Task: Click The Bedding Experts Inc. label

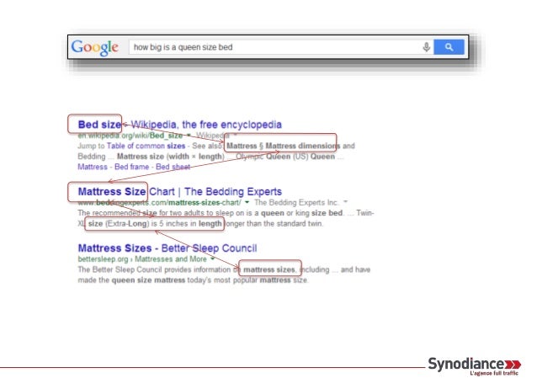Action: click(x=296, y=203)
